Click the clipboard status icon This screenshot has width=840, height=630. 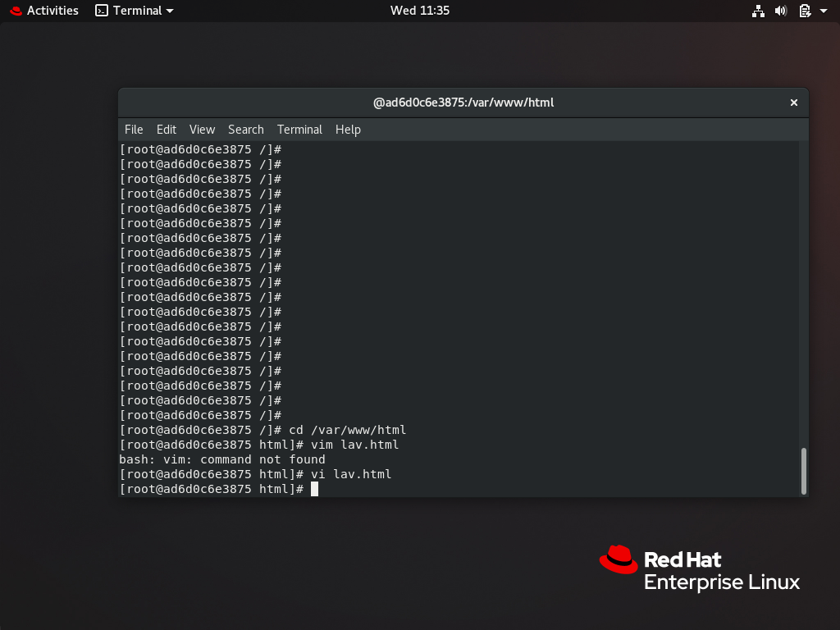(x=805, y=11)
